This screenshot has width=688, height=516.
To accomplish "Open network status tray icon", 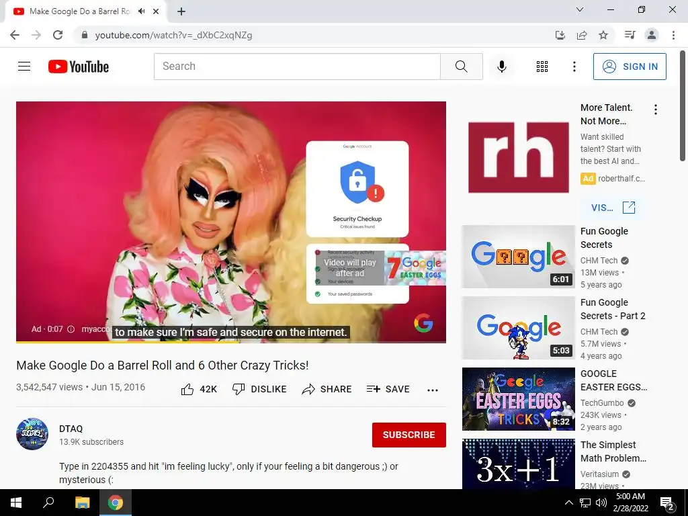I will (585, 503).
